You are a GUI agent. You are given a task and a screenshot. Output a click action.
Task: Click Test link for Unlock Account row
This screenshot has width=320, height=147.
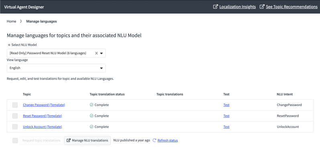pos(226,127)
